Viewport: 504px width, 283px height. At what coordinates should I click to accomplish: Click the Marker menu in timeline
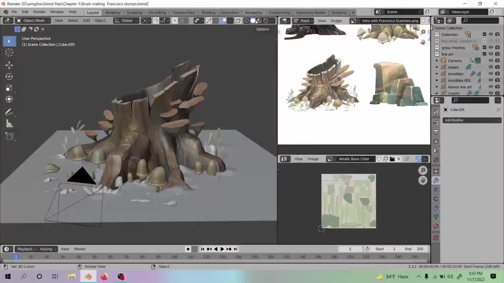pos(80,249)
